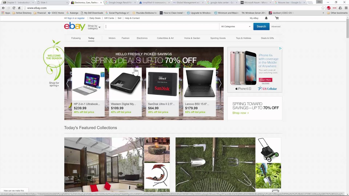Open the Financial bookmark folder

(x=40, y=13)
